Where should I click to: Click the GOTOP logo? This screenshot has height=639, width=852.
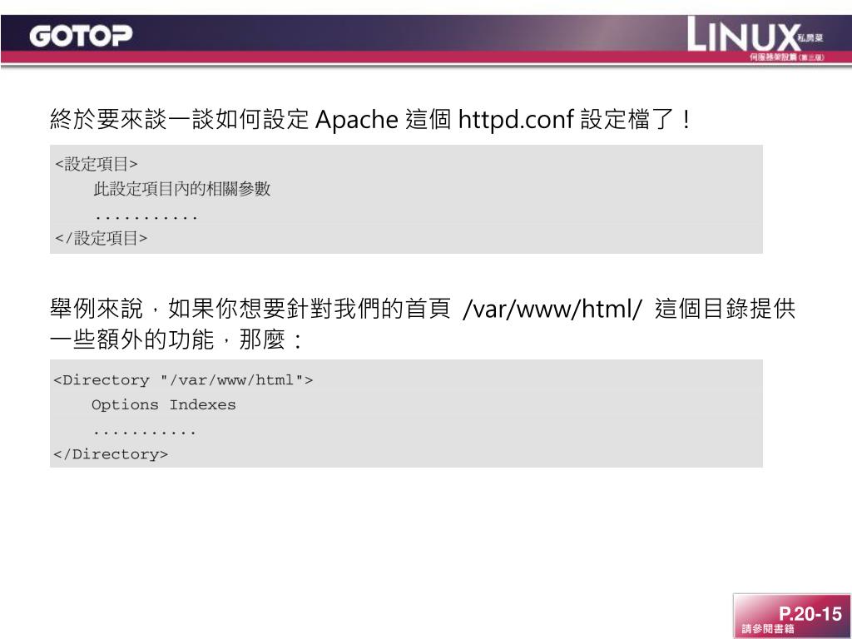click(81, 36)
